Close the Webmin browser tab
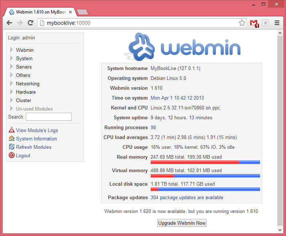This screenshot has height=236, width=286. pos(70,12)
